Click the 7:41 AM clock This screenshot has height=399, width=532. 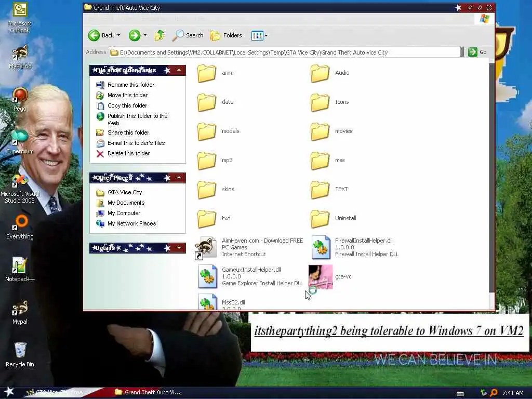coord(513,393)
